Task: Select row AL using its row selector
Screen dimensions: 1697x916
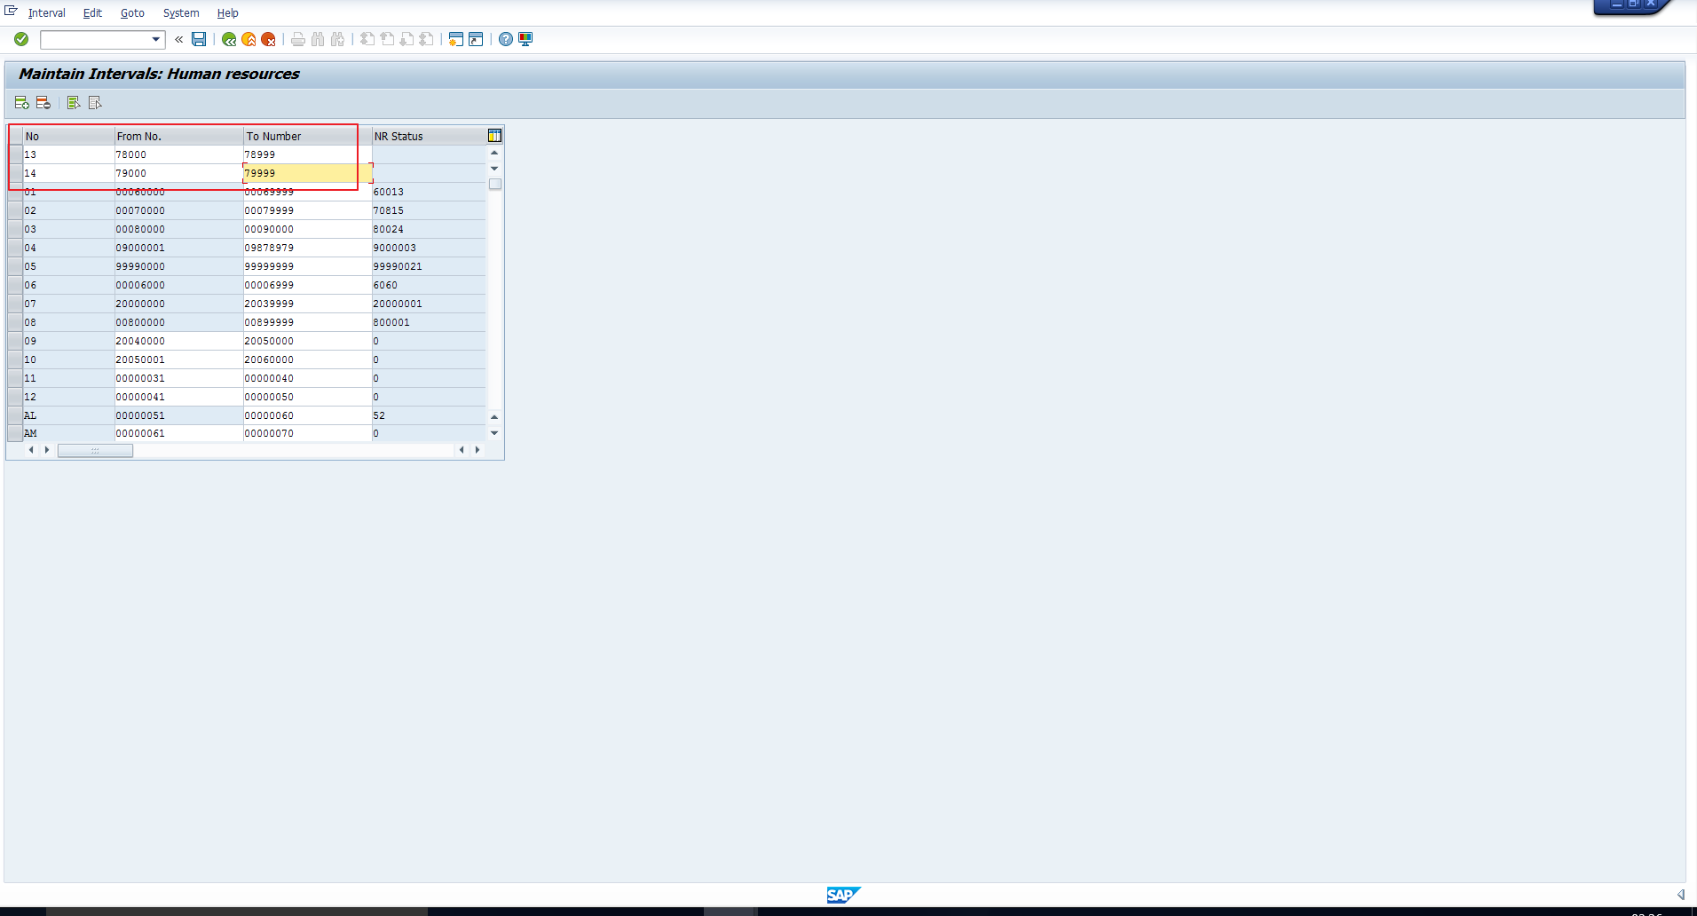Action: (15, 415)
